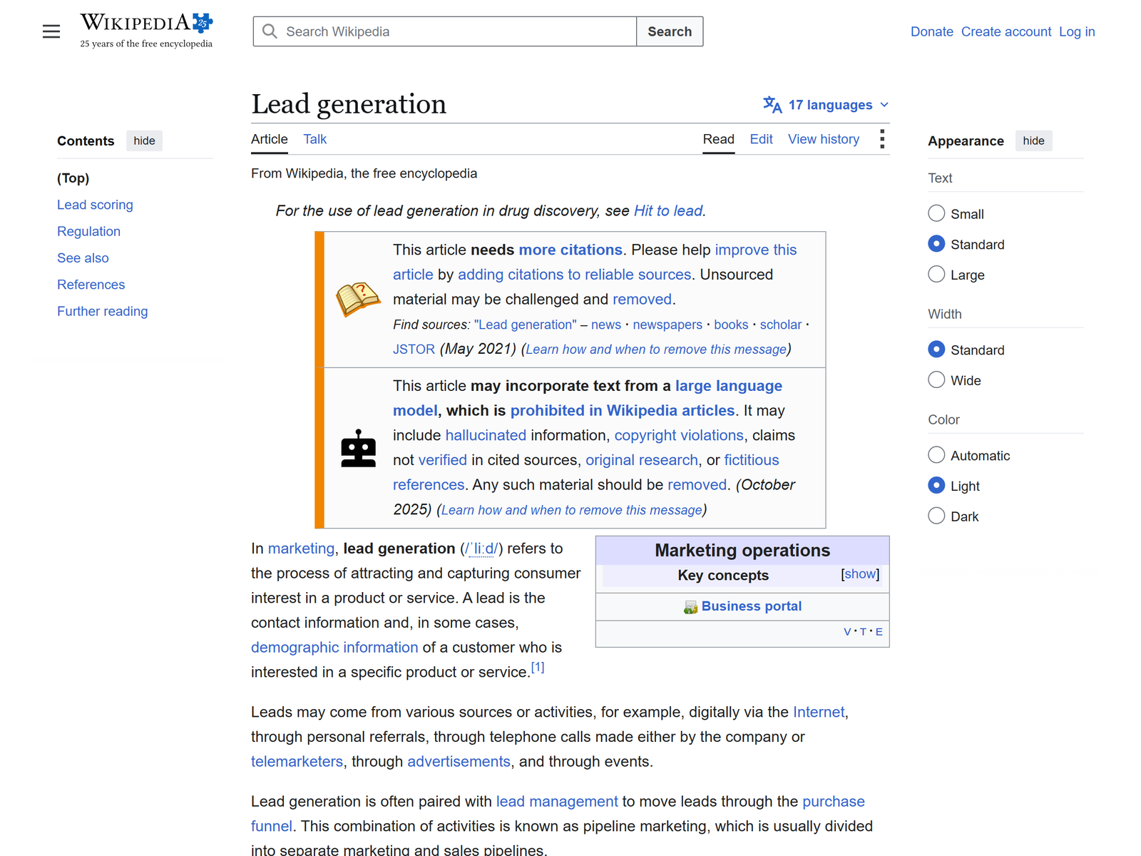Image resolution: width=1141 pixels, height=856 pixels.
Task: Select Large text size
Action: 936,275
